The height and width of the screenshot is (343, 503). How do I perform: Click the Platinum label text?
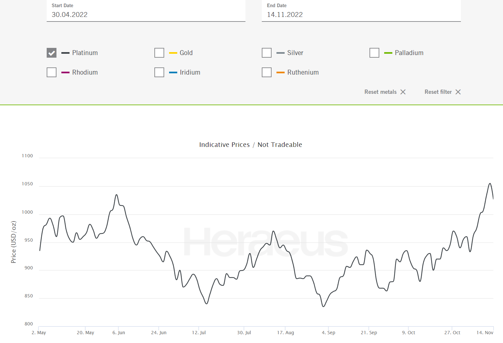pyautogui.click(x=85, y=53)
